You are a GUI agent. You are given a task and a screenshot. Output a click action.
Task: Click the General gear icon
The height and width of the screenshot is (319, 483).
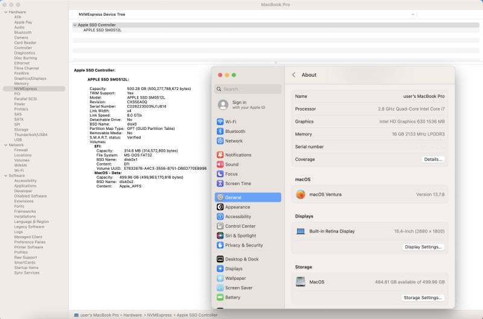coord(220,197)
